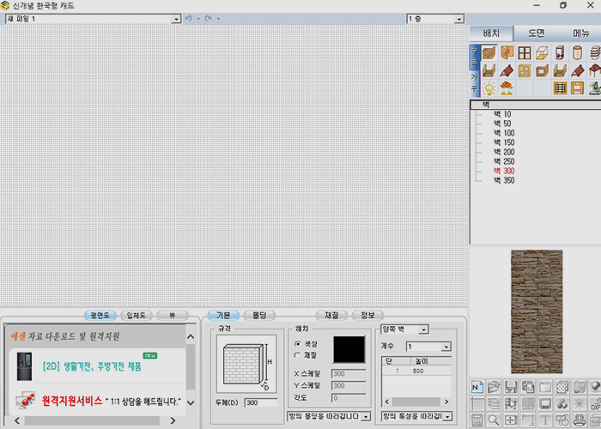Pick the light bulb lighting icon

[489, 88]
